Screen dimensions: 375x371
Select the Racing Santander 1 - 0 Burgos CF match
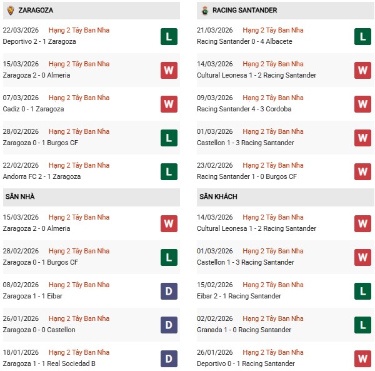(x=245, y=176)
